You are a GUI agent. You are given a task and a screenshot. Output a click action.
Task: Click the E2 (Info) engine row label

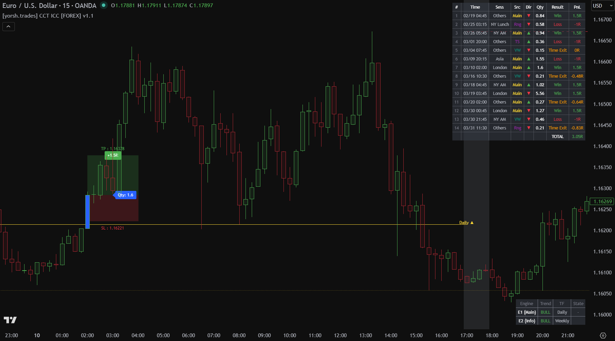pyautogui.click(x=527, y=321)
